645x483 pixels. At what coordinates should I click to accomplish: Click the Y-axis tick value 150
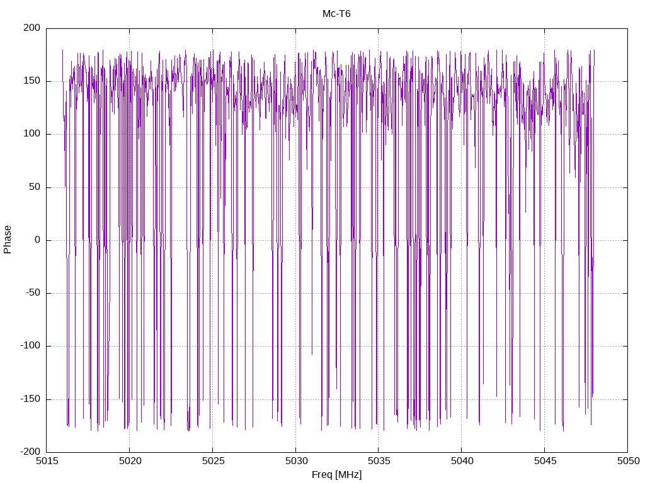coord(32,81)
